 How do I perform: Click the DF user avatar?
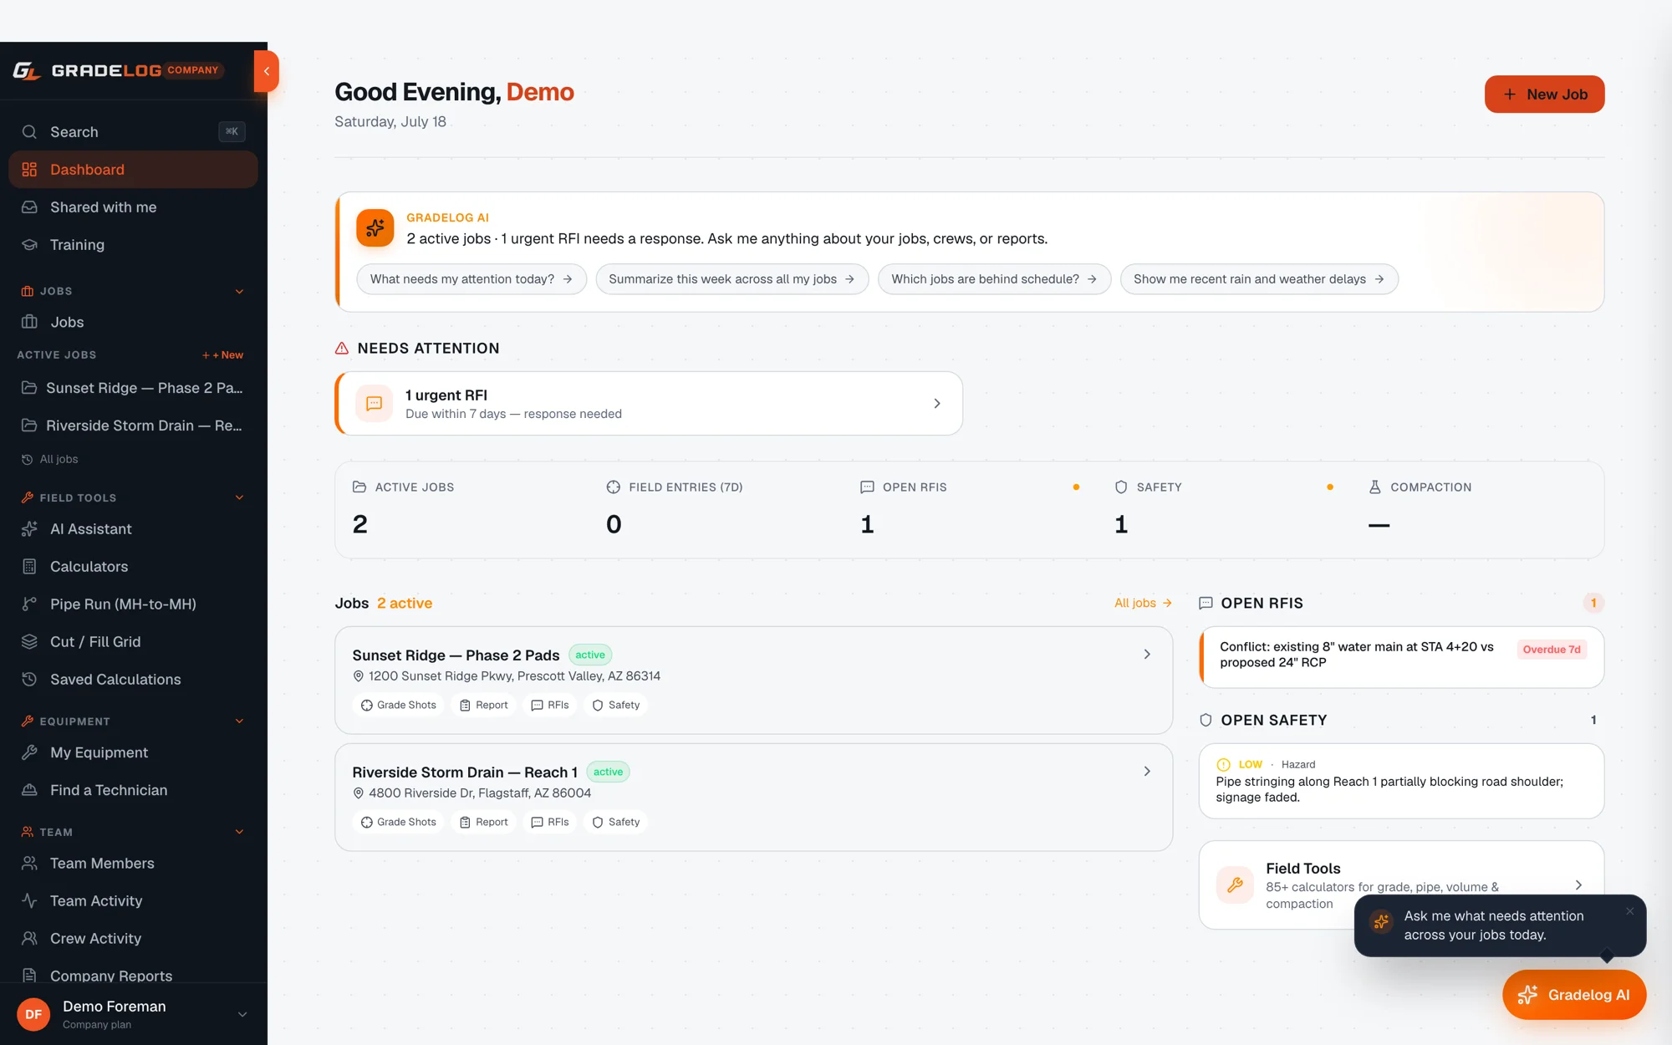click(x=33, y=1014)
